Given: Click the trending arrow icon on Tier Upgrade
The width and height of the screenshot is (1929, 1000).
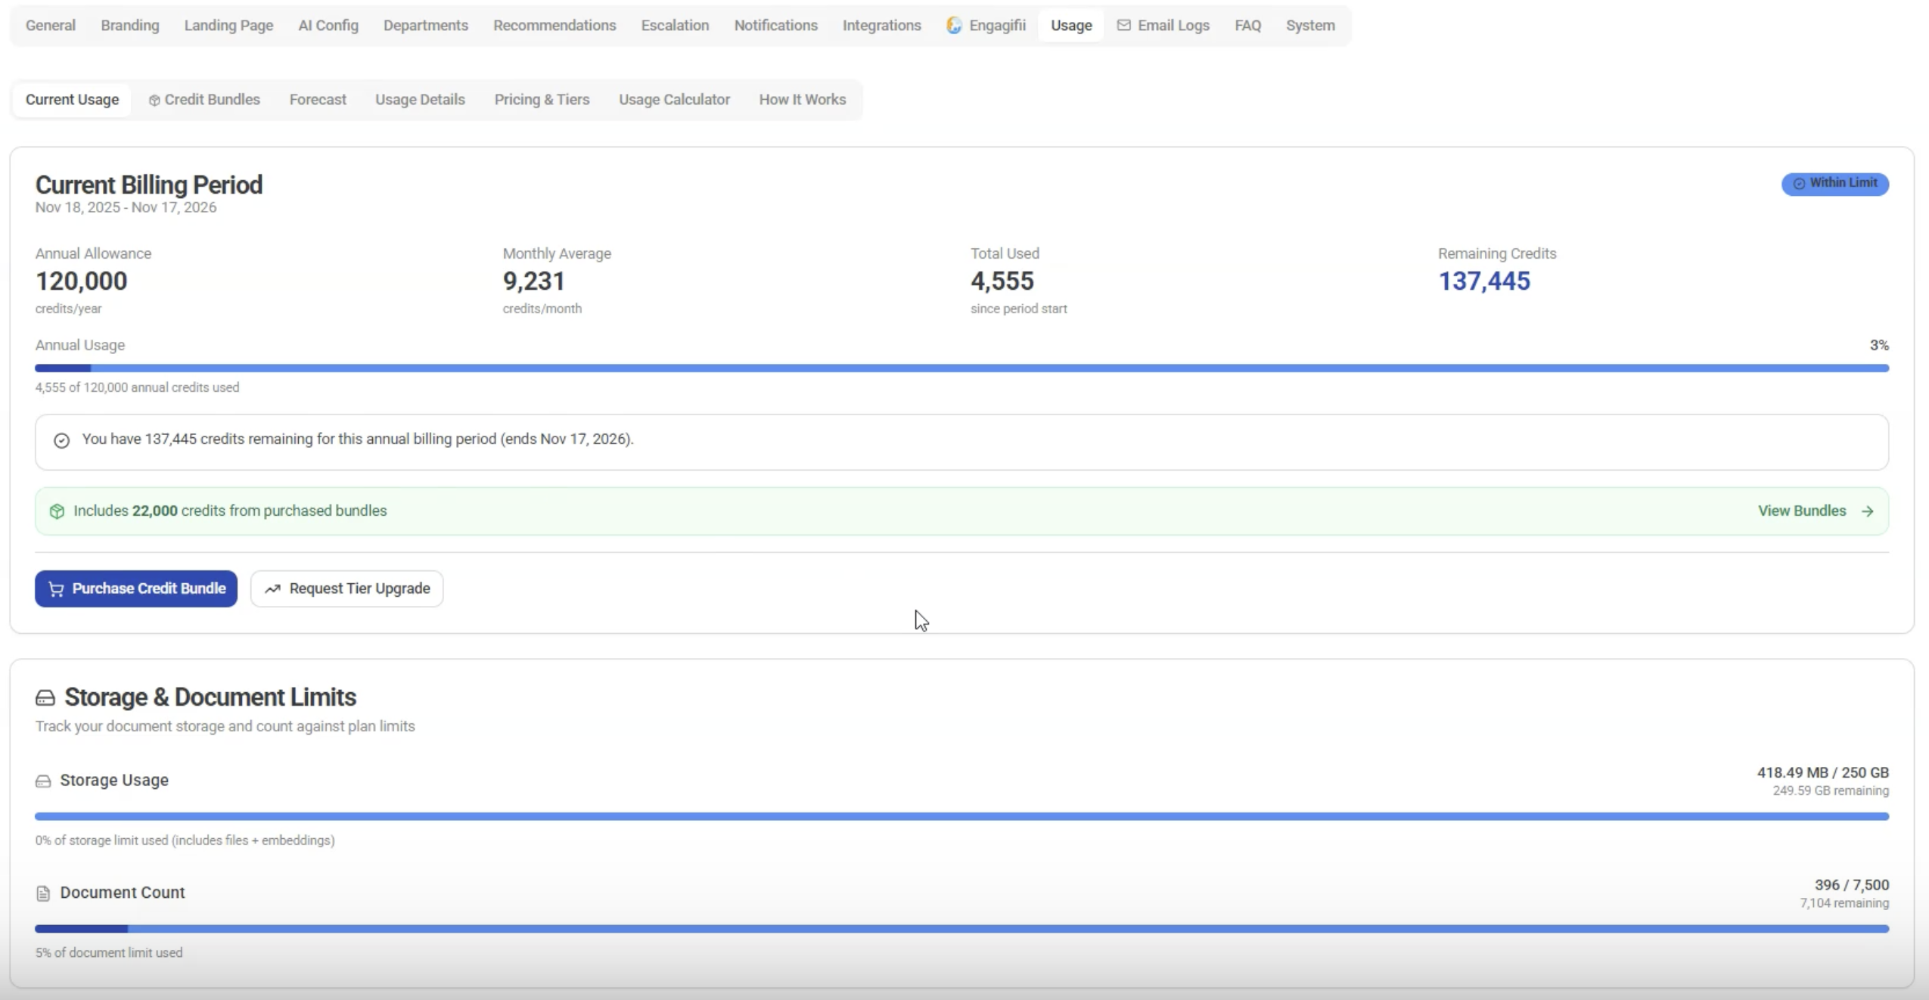Looking at the screenshot, I should coord(272,589).
